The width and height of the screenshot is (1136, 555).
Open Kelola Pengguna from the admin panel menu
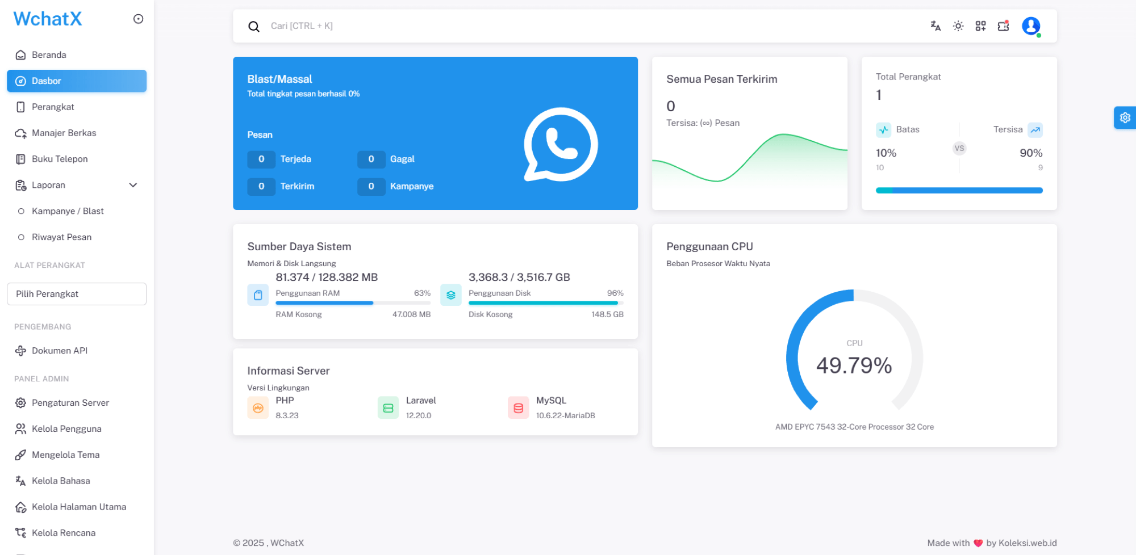(66, 428)
